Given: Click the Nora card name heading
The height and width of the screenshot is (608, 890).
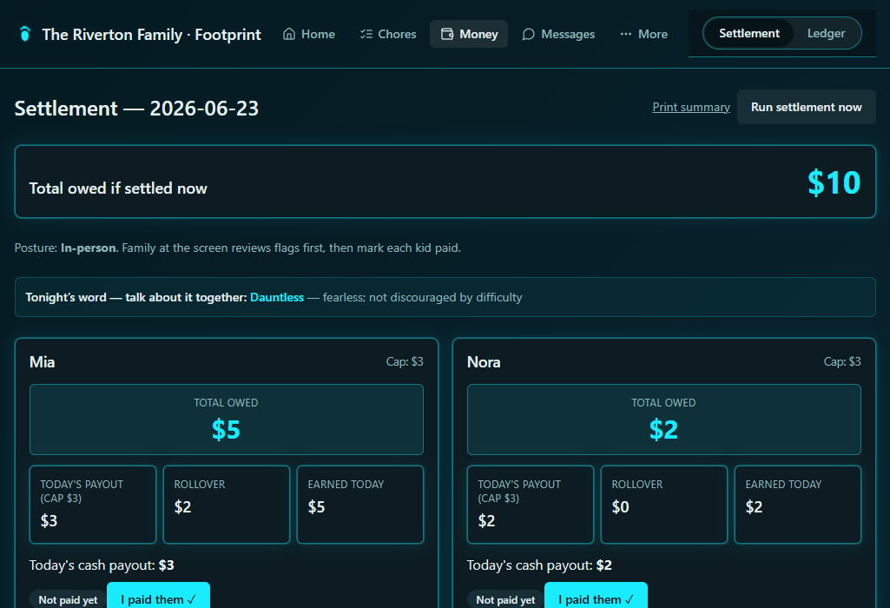Looking at the screenshot, I should 484,362.
